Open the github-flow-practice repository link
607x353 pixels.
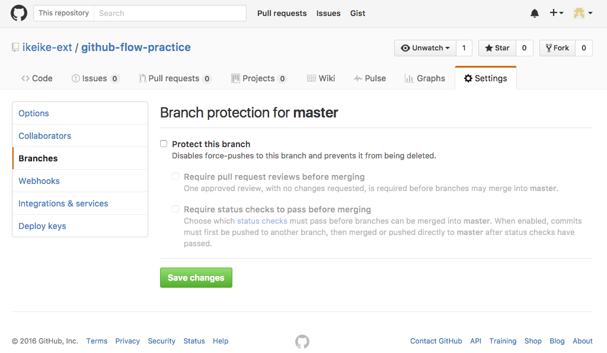tap(136, 47)
